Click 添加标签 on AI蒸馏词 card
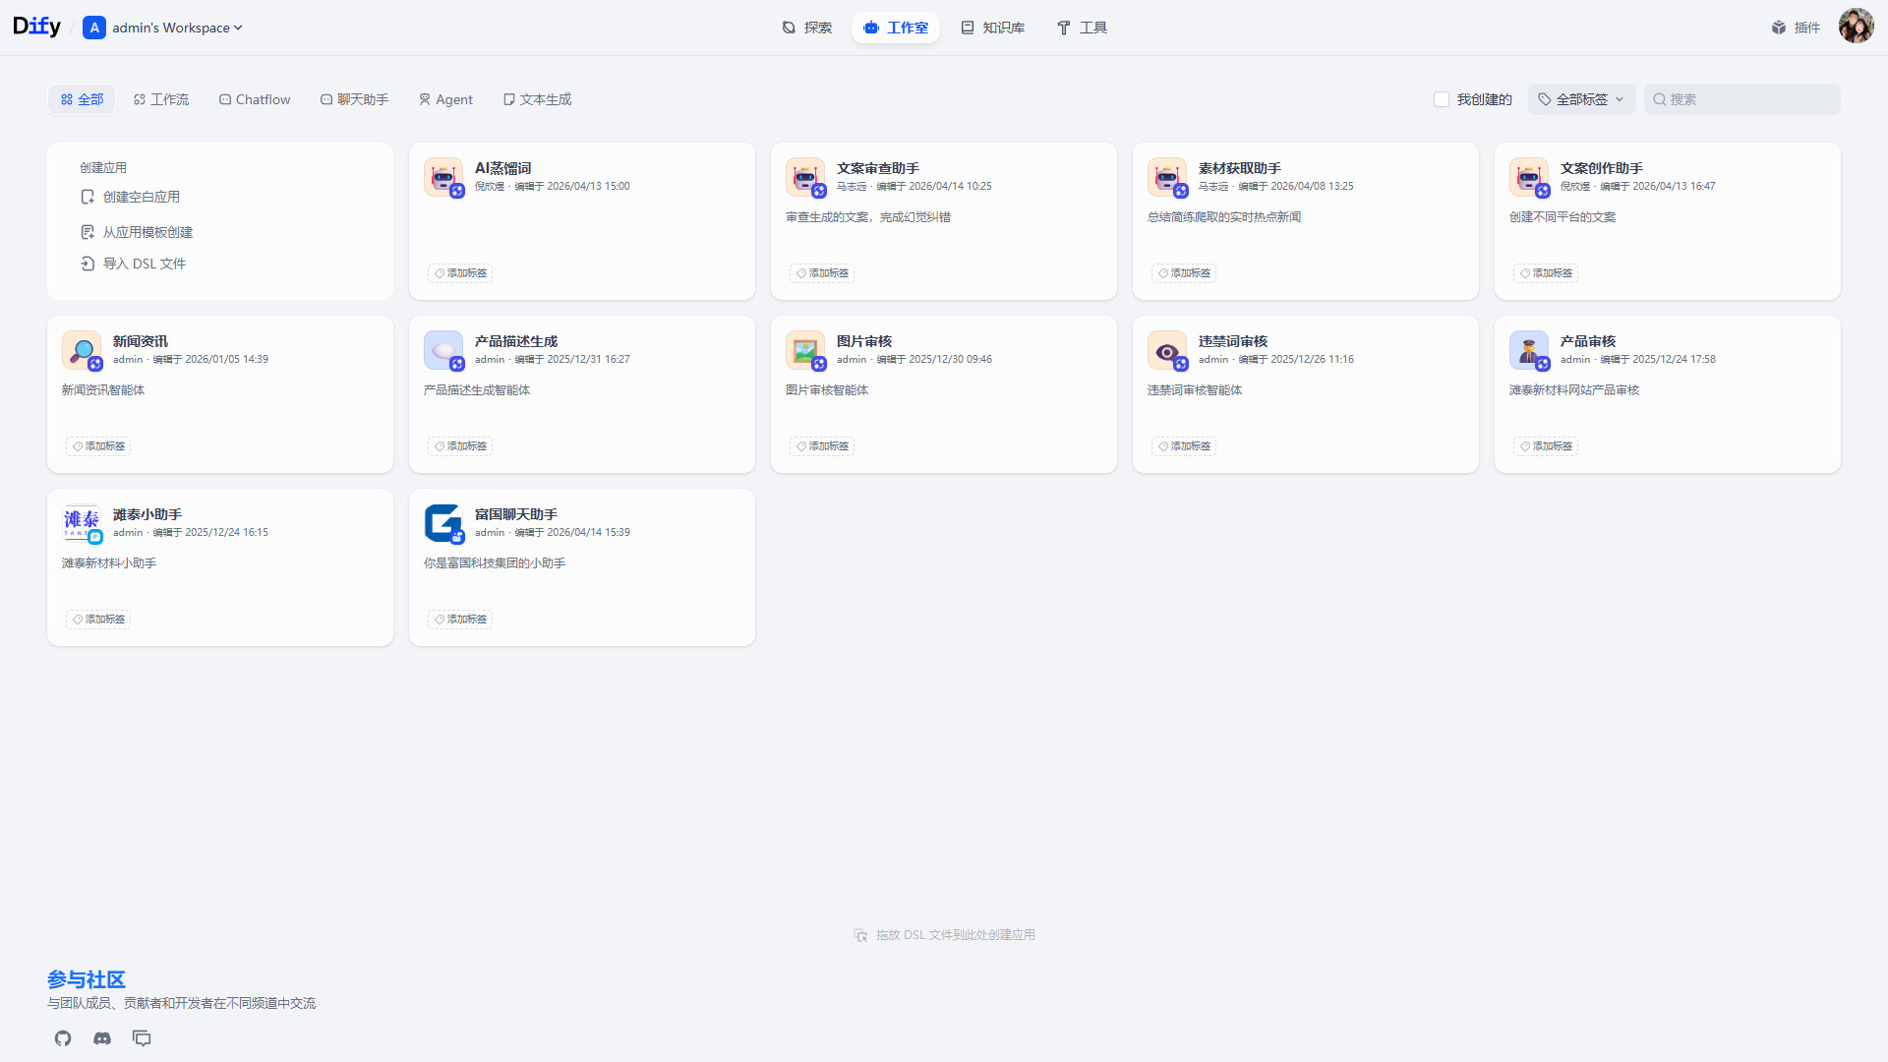Image resolution: width=1888 pixels, height=1062 pixels. point(460,273)
